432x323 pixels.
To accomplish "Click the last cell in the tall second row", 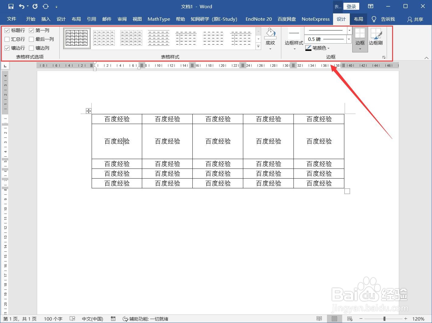I will pos(319,141).
